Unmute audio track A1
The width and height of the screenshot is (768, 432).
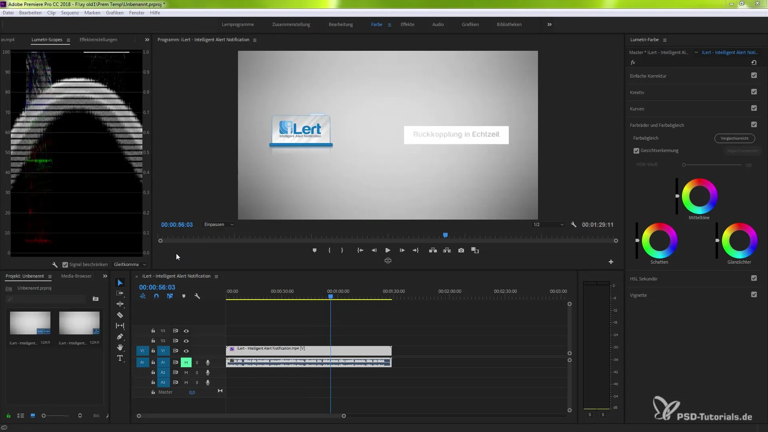coord(186,362)
